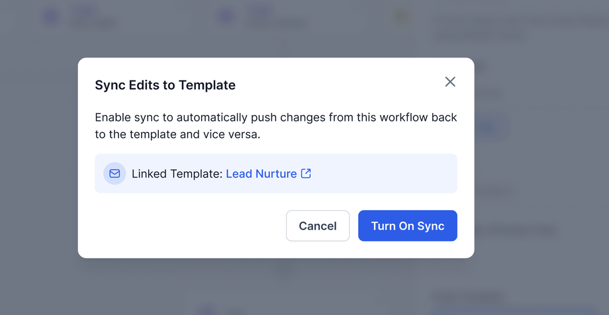
Task: Click the blurred purple icon at top center
Action: [x=226, y=17]
